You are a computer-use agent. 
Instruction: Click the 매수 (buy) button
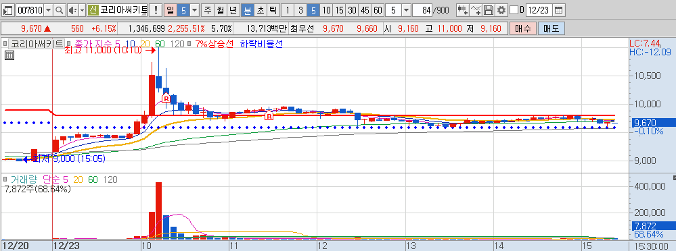(x=523, y=29)
